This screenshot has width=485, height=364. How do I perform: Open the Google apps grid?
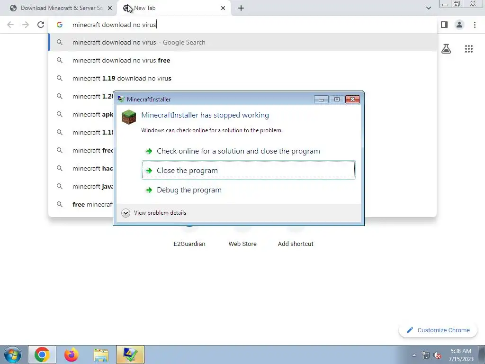468,49
